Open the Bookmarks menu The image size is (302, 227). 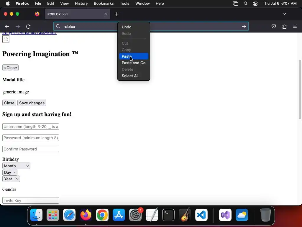pyautogui.click(x=104, y=4)
